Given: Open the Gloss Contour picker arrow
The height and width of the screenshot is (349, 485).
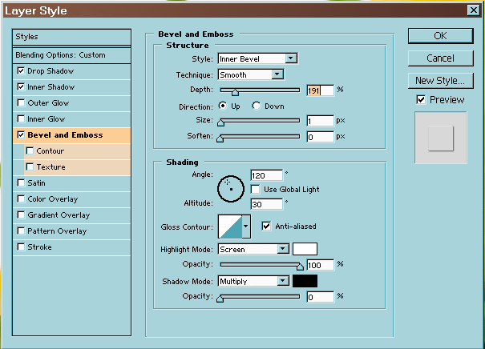Looking at the screenshot, I should point(246,227).
